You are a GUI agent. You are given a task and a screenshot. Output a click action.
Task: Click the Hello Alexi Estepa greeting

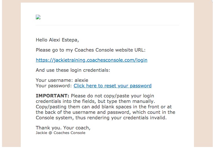tap(57, 40)
